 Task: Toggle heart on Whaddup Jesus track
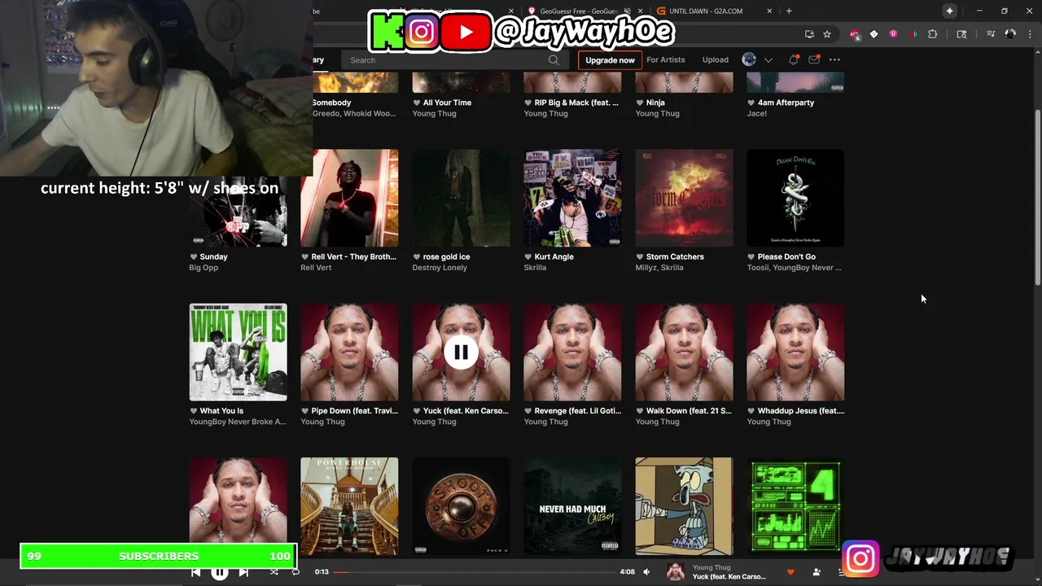(x=751, y=411)
